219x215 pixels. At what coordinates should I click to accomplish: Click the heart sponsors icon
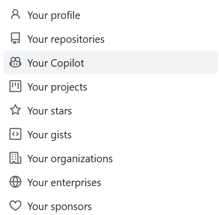15,206
